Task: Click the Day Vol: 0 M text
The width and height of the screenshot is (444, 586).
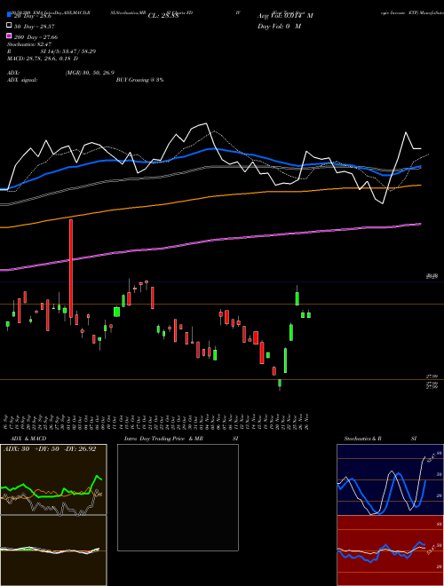Action: (x=279, y=26)
